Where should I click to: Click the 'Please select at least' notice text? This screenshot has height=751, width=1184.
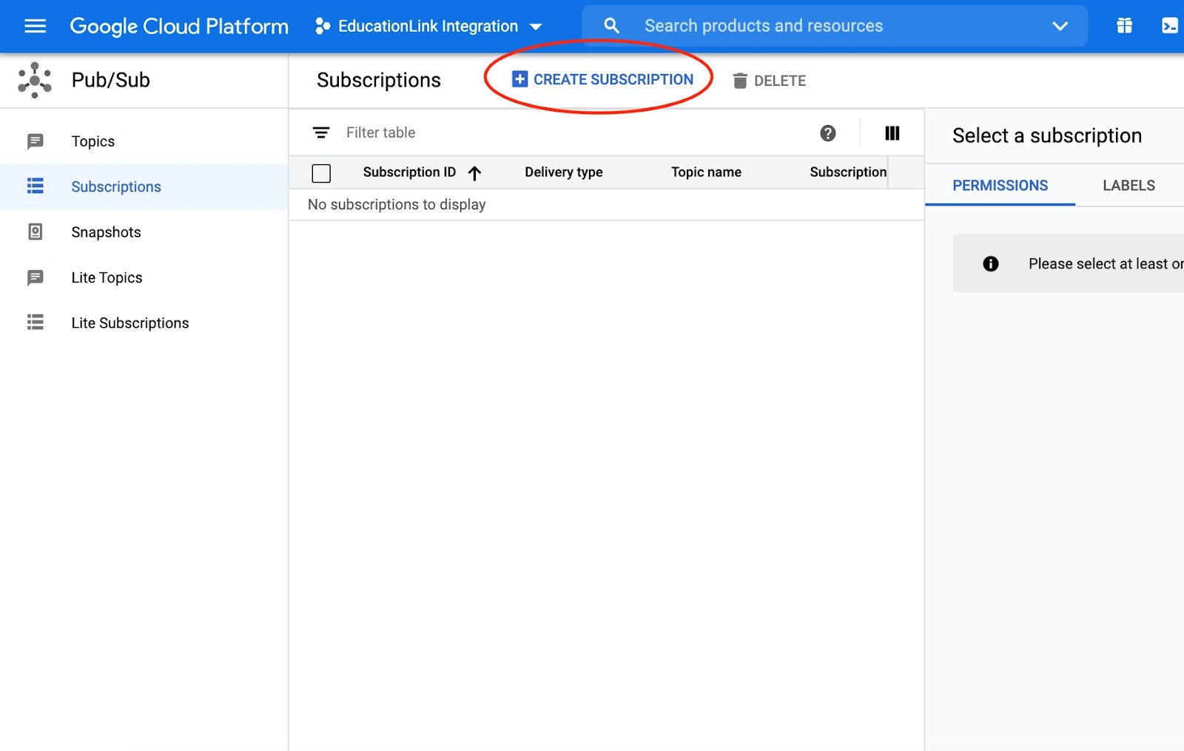click(1106, 264)
